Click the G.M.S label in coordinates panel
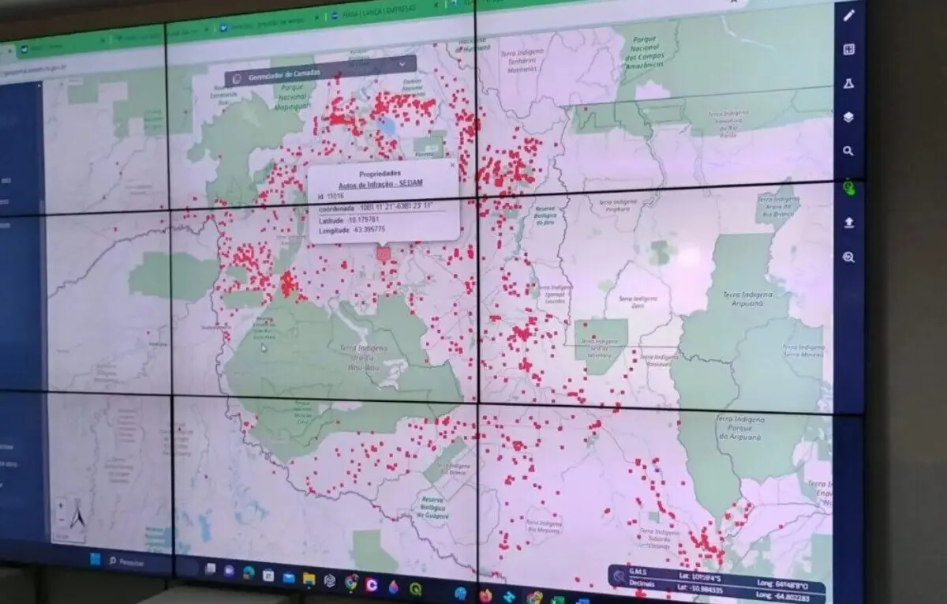The width and height of the screenshot is (947, 604). tap(638, 572)
